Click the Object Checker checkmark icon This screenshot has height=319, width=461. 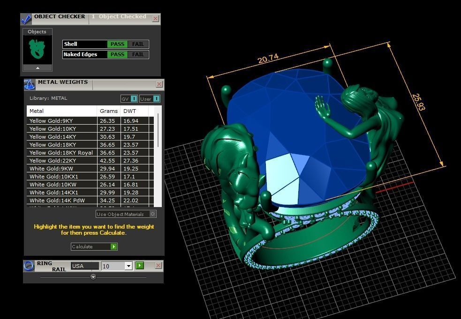(x=26, y=19)
